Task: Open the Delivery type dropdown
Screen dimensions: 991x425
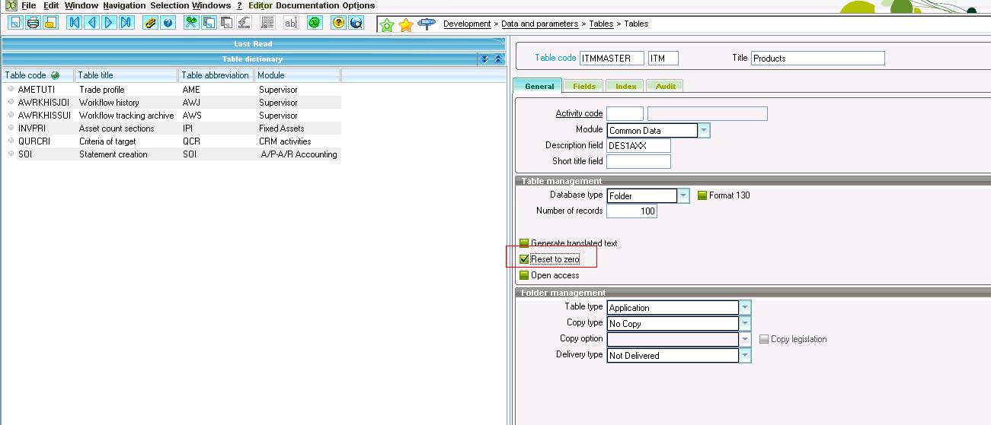Action: 745,356
